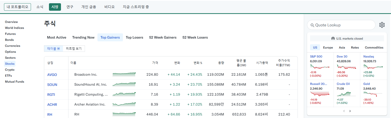Go to Futures in the sidebar
Image resolution: width=391 pixels, height=118 pixels.
10,34
